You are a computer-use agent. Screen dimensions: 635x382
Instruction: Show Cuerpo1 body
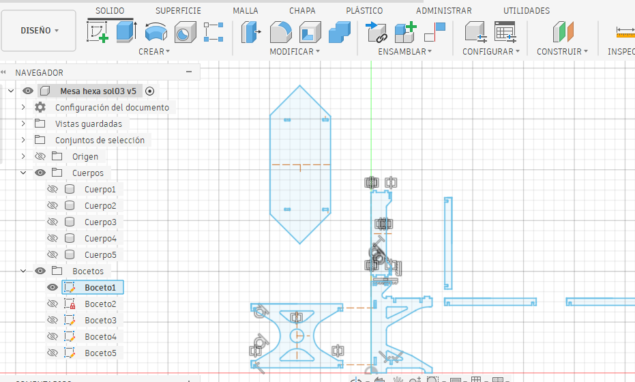53,189
